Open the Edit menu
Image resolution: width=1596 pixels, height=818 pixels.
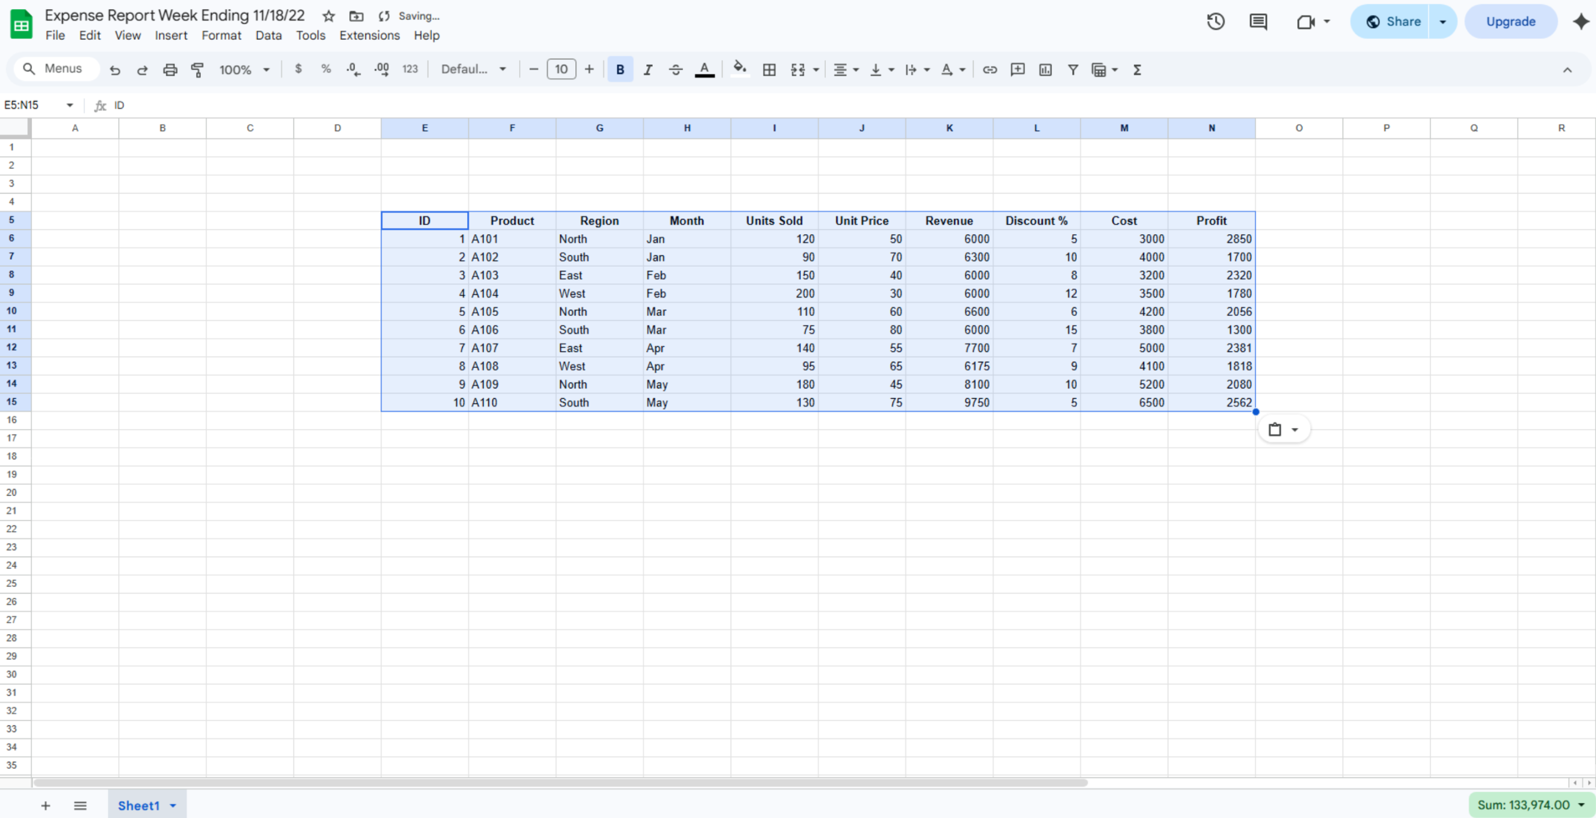click(90, 35)
